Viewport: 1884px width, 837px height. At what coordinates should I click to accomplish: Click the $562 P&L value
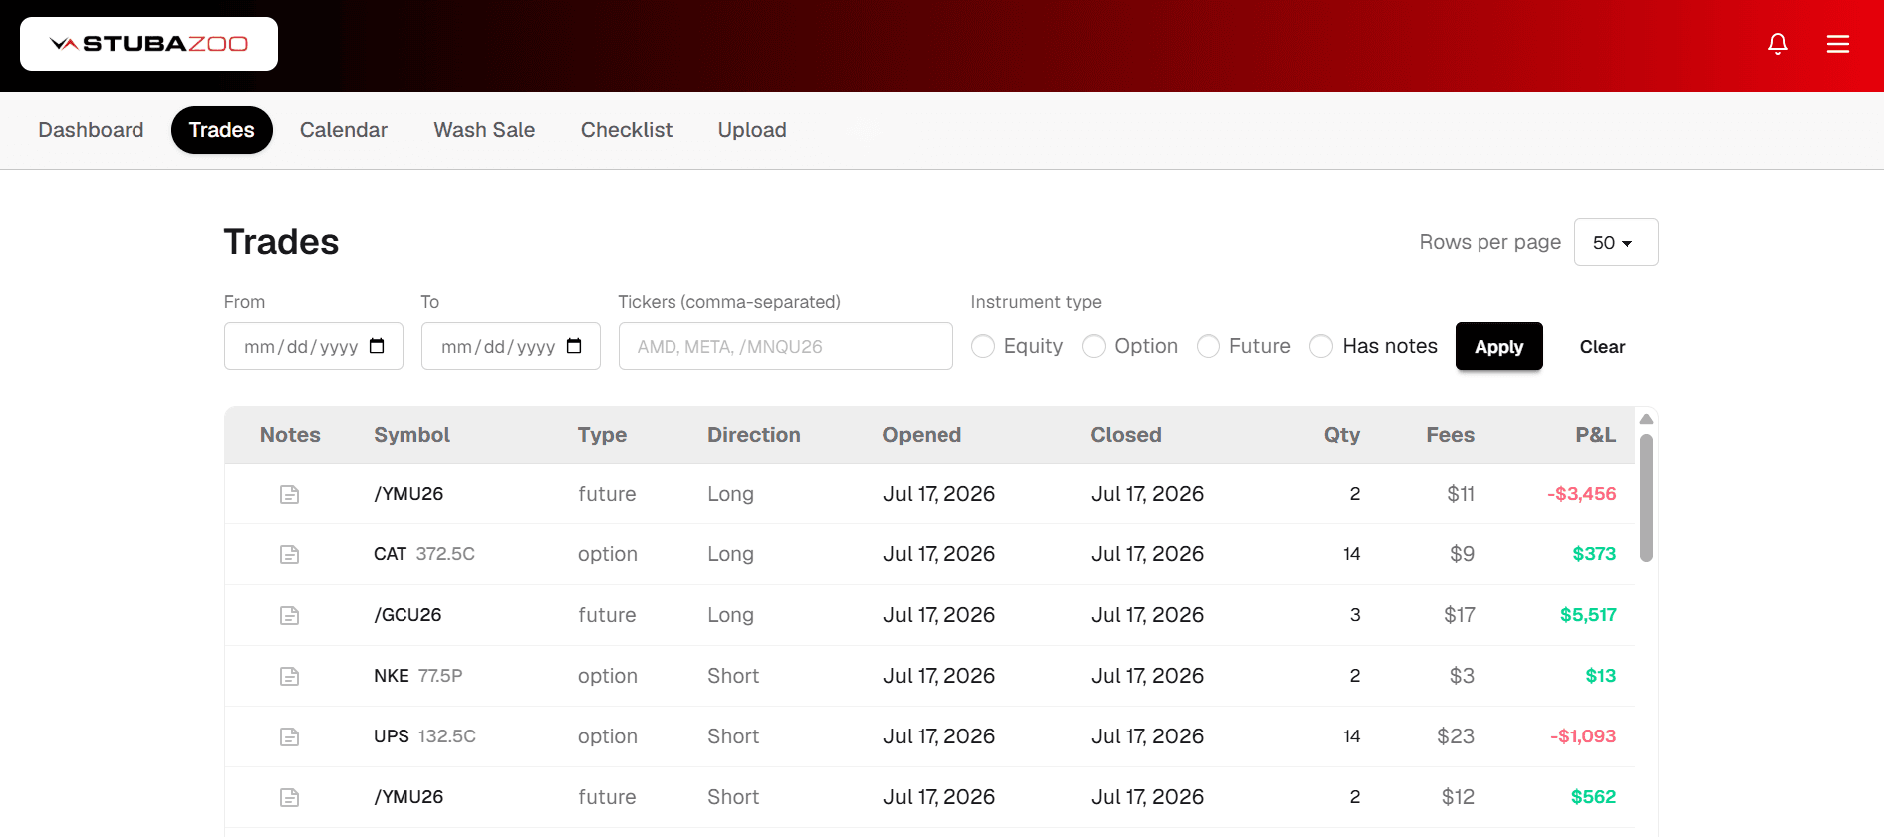(1593, 797)
